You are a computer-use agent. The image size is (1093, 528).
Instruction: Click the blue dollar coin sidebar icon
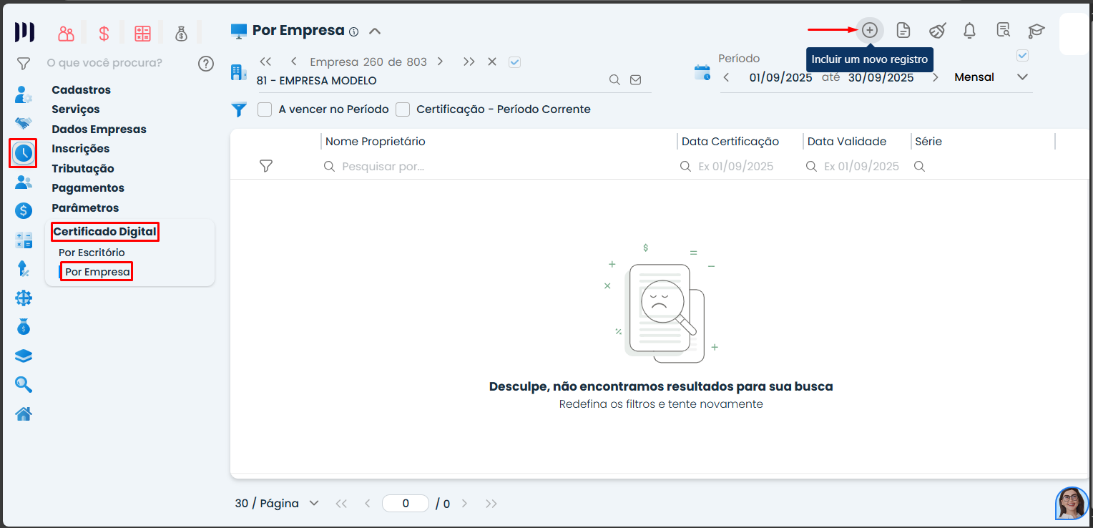24,210
